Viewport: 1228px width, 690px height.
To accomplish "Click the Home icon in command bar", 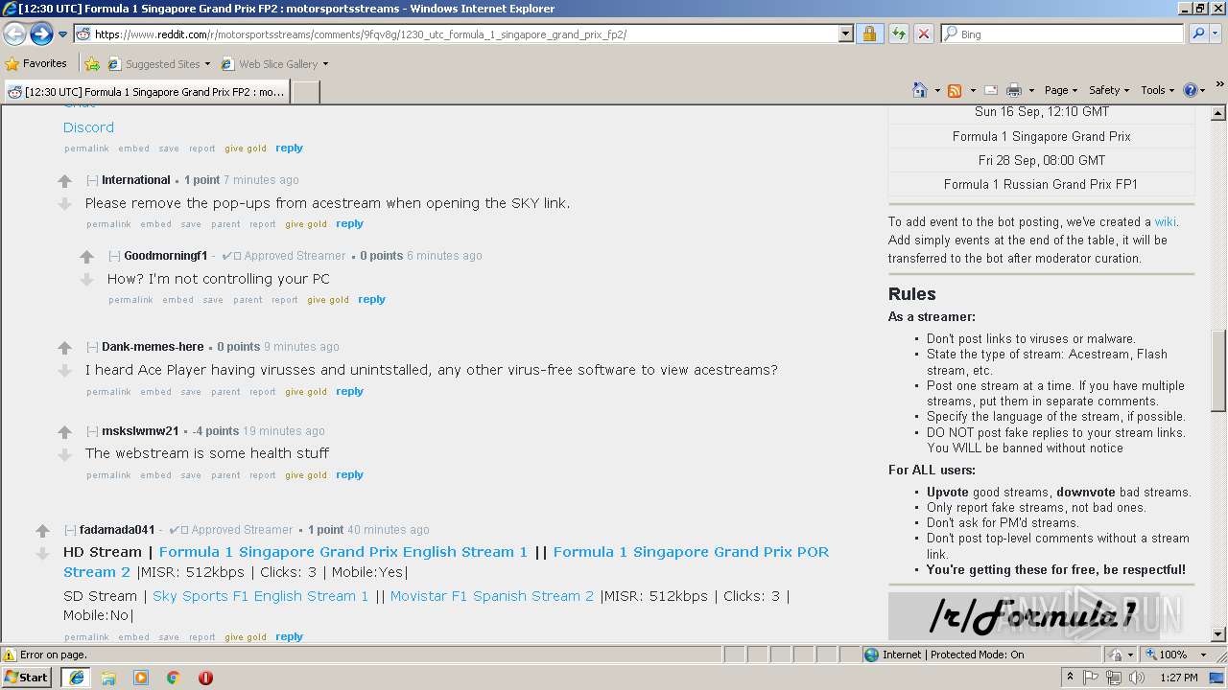I will pyautogui.click(x=920, y=90).
